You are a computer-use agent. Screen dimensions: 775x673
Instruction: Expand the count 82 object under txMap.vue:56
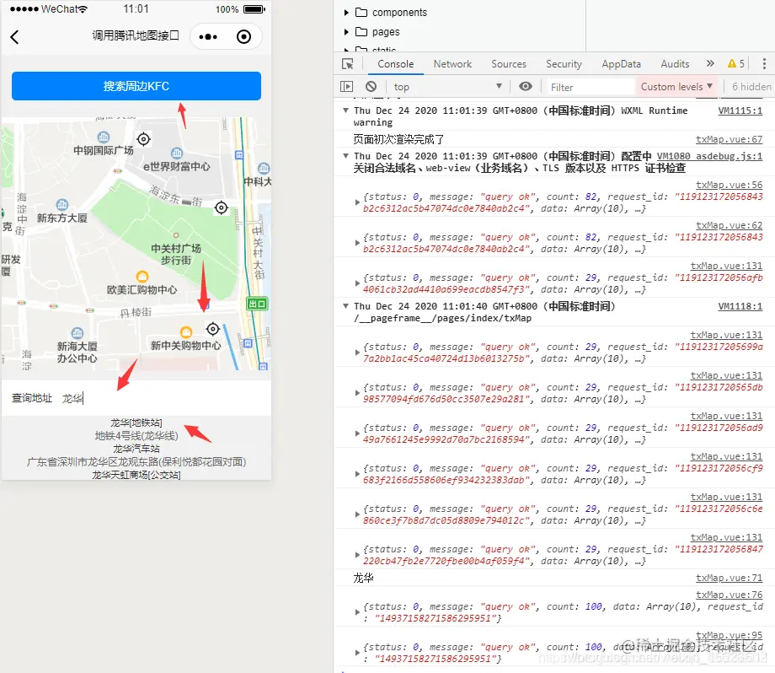tap(357, 202)
